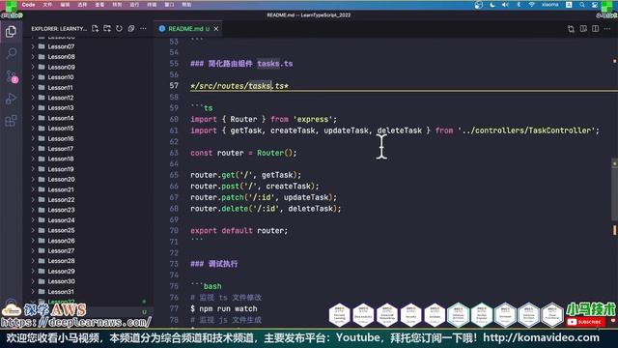618x348 pixels.
Task: Open the 查看 (View) menu
Action: pos(99,5)
